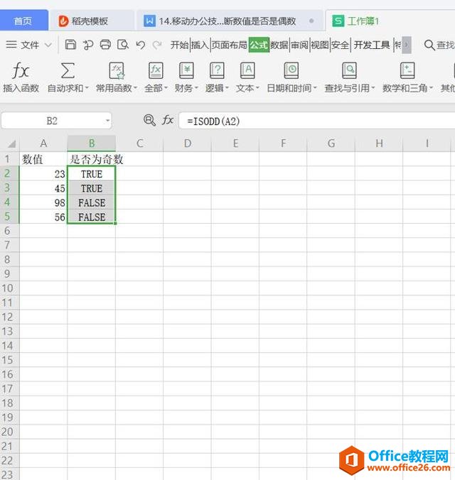Select cell A5 containing 56
The height and width of the screenshot is (480, 455).
click(x=43, y=217)
